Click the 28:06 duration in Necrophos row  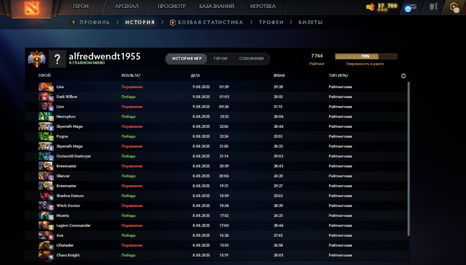coord(278,116)
